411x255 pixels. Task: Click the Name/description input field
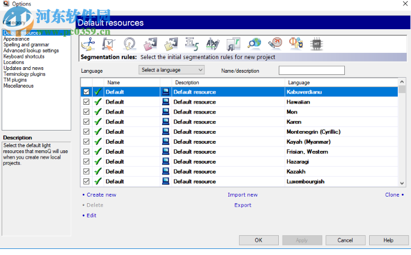point(311,70)
